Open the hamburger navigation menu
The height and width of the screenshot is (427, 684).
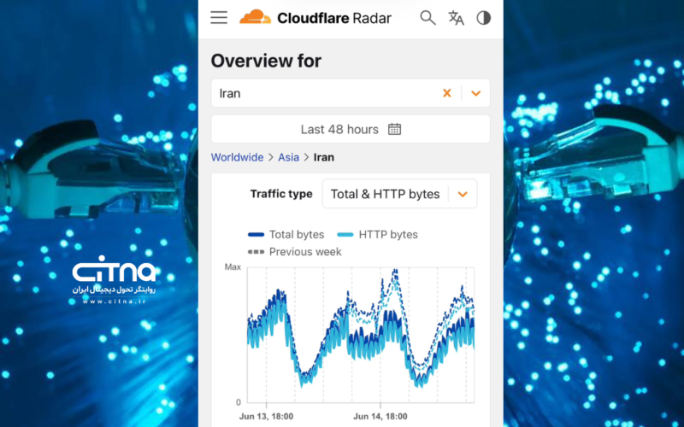click(219, 17)
